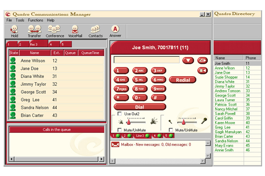Select Joe Smith row in Quadro Directory
The width and height of the screenshot is (265, 176).
point(237,63)
